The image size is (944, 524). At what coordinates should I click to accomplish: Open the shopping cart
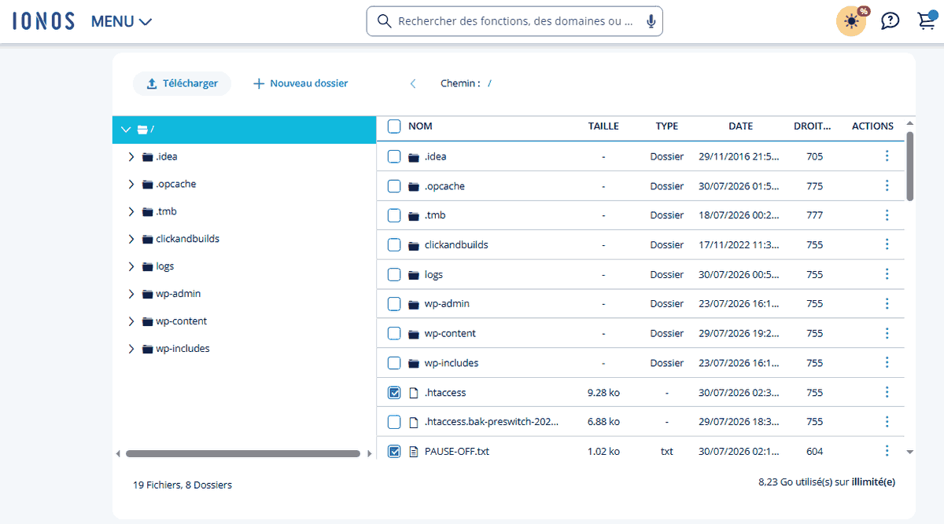coord(927,21)
